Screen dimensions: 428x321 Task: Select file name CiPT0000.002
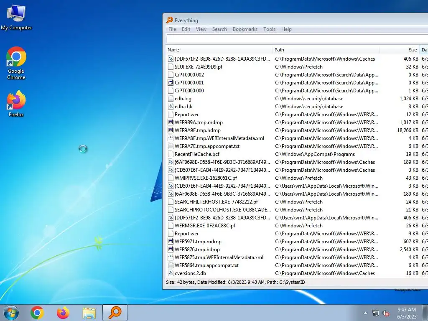[x=189, y=74]
